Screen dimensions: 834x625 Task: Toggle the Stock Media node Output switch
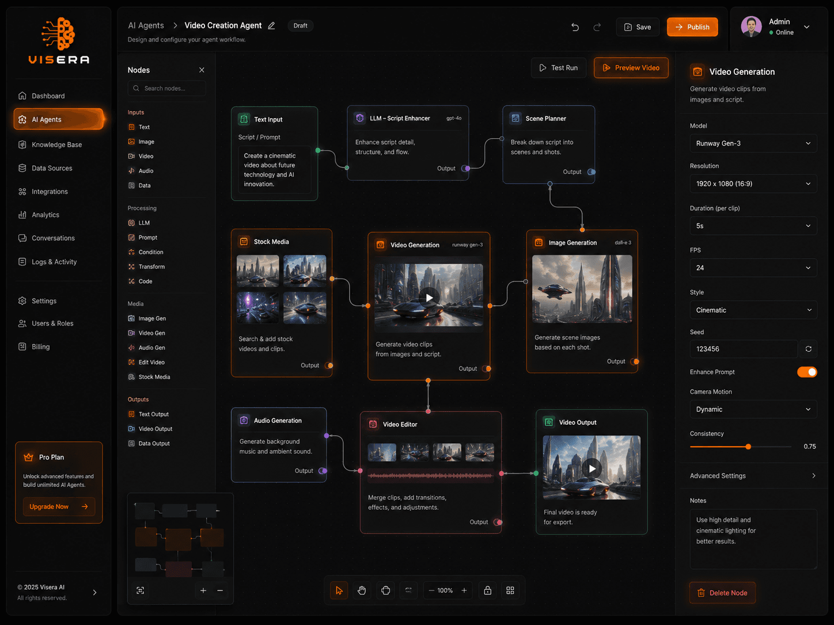click(x=329, y=365)
